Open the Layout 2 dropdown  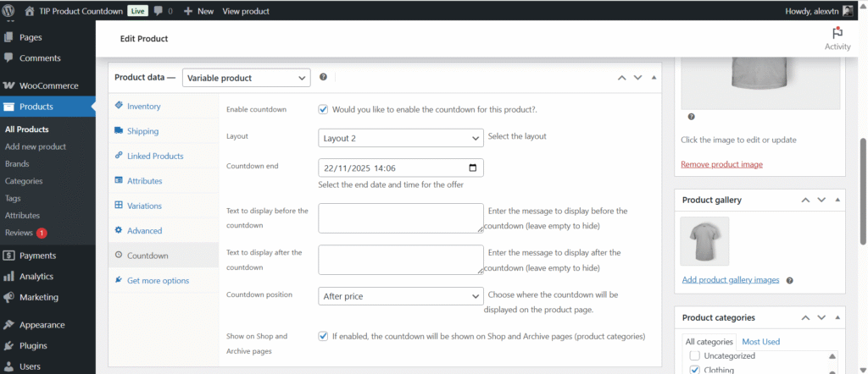(x=400, y=136)
